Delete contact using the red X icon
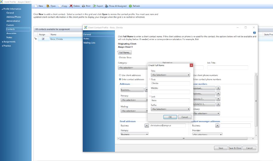 coord(71,6)
